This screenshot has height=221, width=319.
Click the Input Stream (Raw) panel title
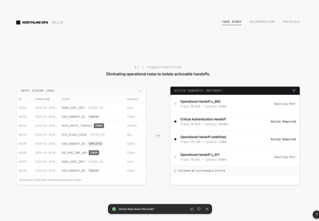pos(38,91)
